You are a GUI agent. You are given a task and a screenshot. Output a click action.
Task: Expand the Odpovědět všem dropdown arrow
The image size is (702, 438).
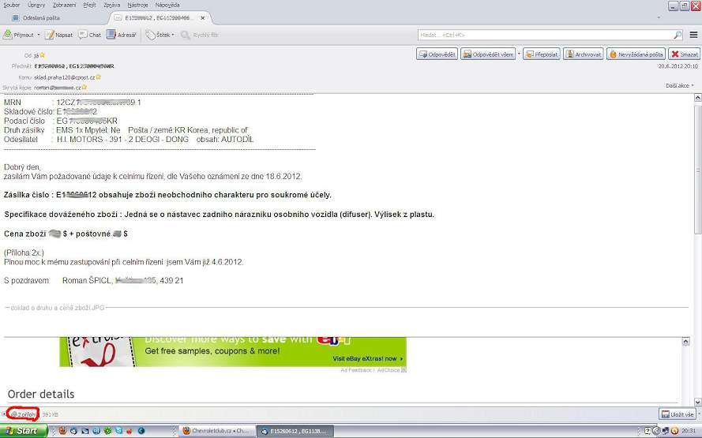click(x=519, y=54)
